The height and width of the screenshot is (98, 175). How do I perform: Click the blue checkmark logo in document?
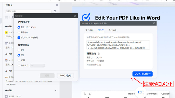click(86, 17)
